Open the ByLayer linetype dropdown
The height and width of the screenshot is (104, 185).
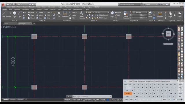(x=140, y=18)
